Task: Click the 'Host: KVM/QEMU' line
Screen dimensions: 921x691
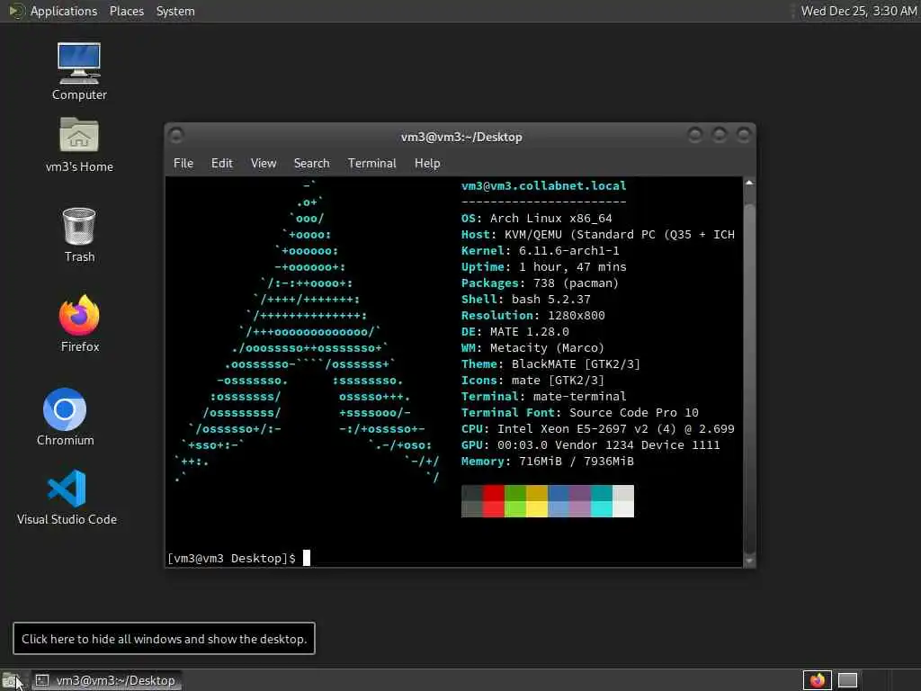Action: click(598, 235)
